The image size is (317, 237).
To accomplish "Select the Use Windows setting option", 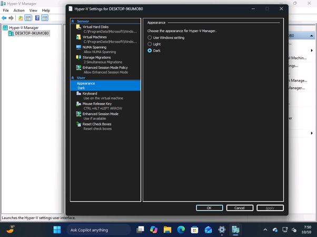I will click(x=150, y=37).
